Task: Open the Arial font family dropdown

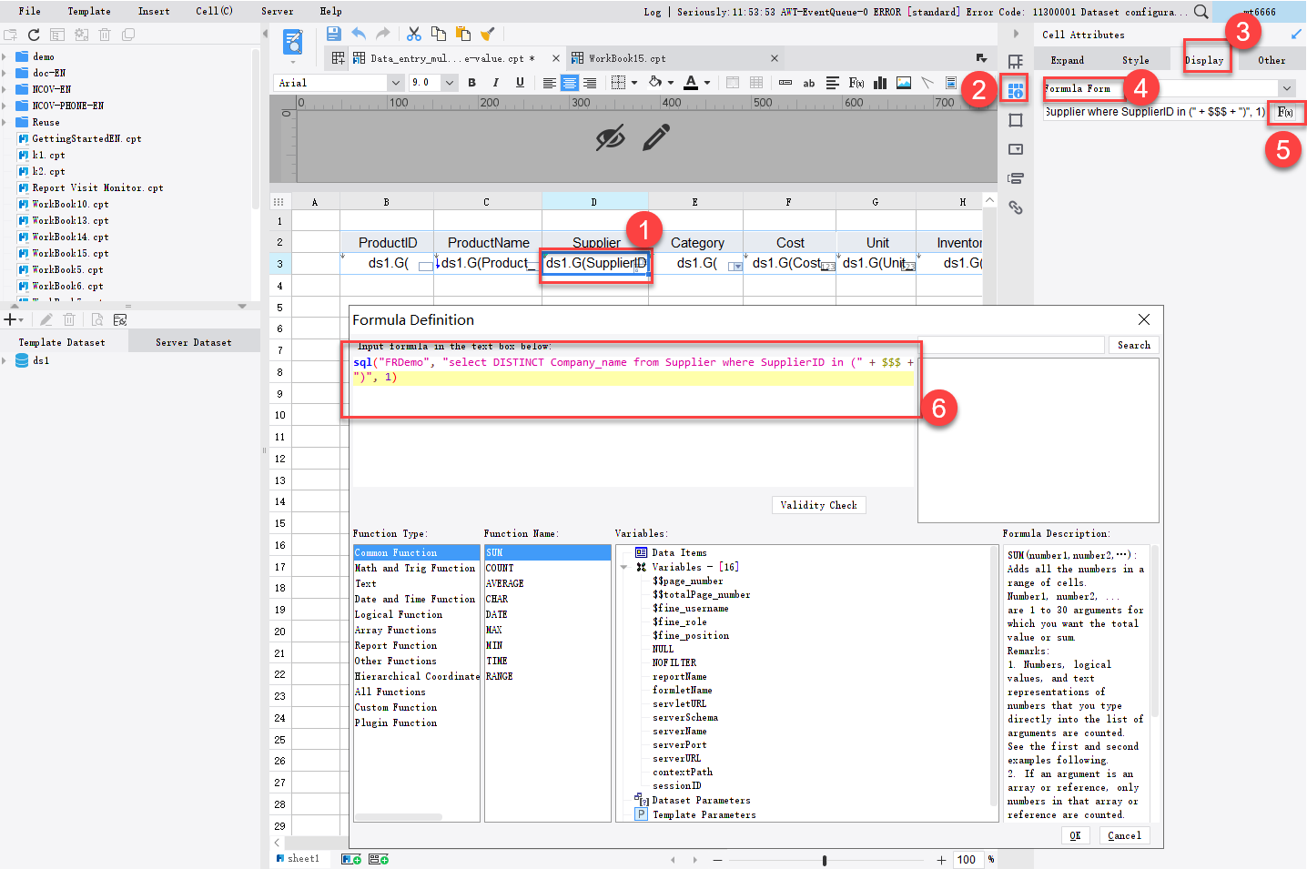Action: click(395, 83)
